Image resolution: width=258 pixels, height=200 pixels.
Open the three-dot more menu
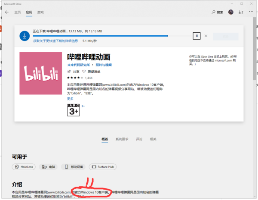coord(251,12)
